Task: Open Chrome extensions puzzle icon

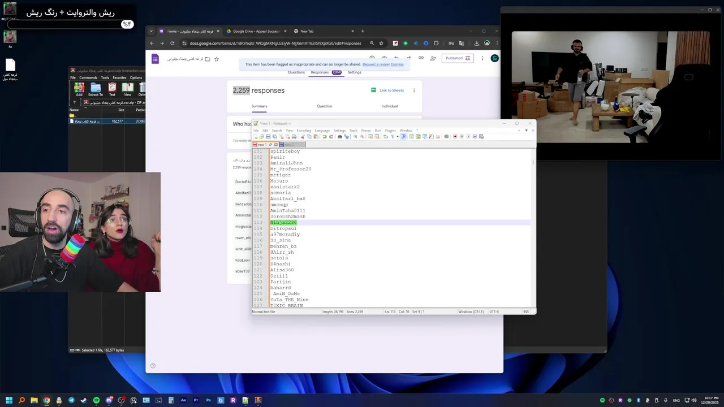Action: click(x=436, y=43)
